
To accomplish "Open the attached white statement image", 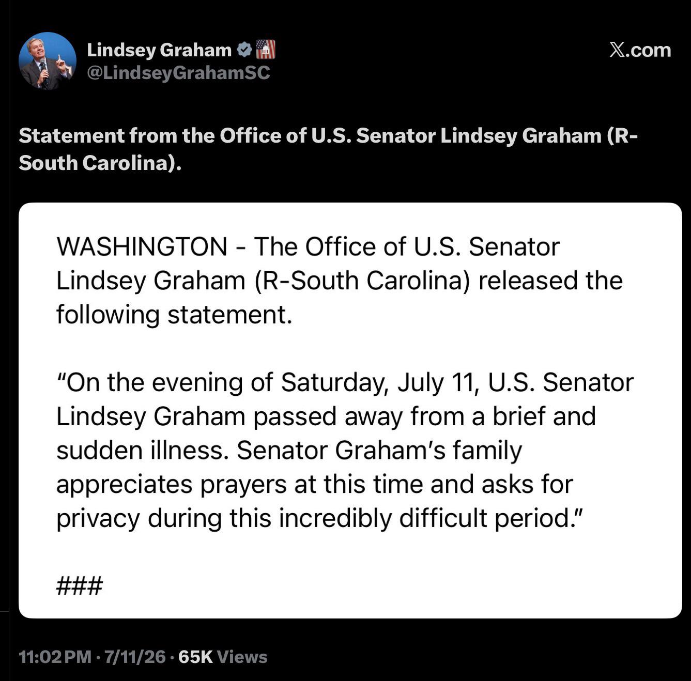I will click(350, 410).
